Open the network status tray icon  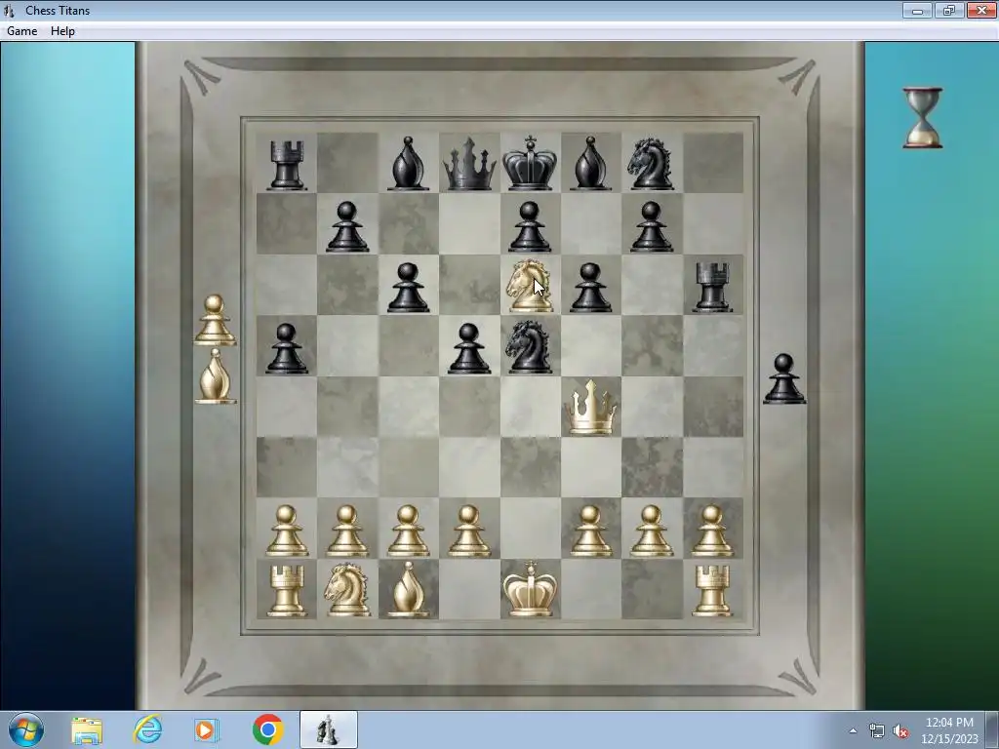coord(877,730)
